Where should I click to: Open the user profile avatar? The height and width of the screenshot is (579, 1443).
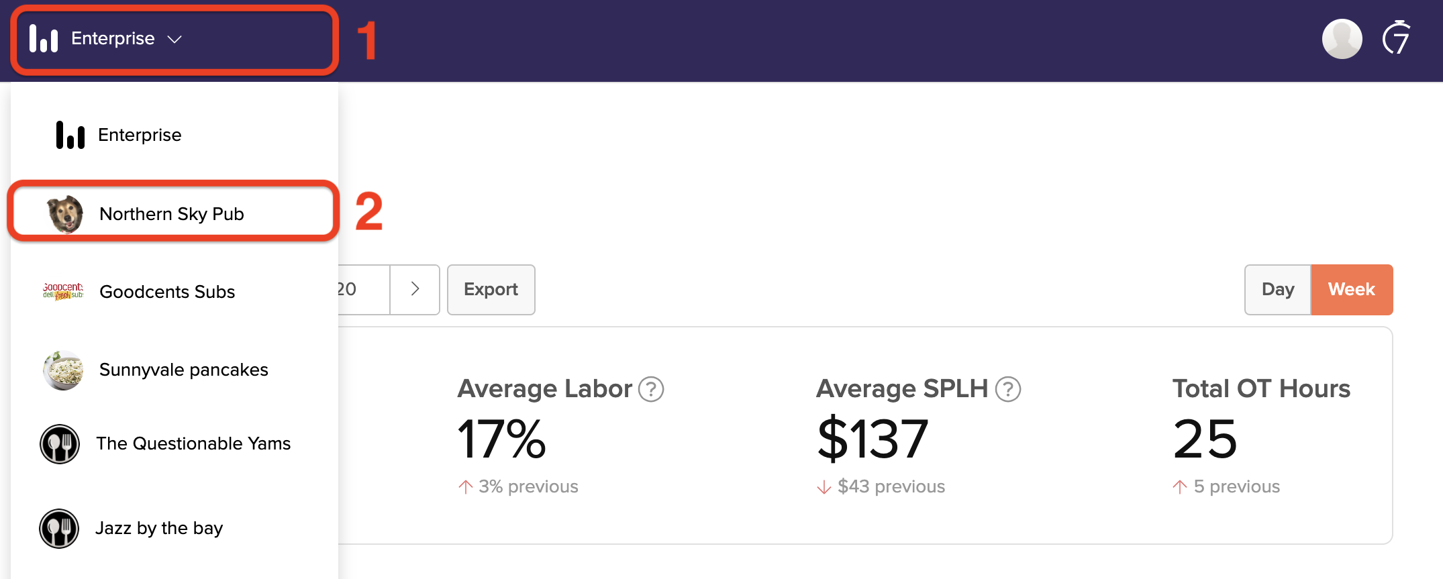pyautogui.click(x=1342, y=39)
